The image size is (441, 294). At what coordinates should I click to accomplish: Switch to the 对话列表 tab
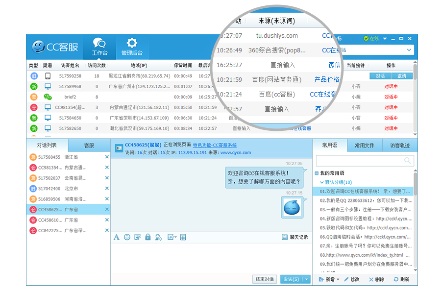click(x=47, y=145)
